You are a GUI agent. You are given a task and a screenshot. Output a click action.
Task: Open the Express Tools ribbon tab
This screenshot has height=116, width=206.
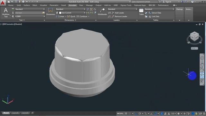[x=126, y=5]
